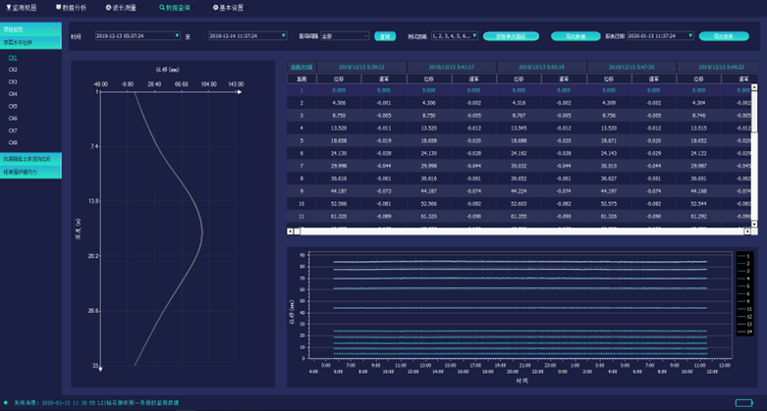The width and height of the screenshot is (767, 411).
Task: Select CX6 in the sidebar list
Action: click(13, 119)
